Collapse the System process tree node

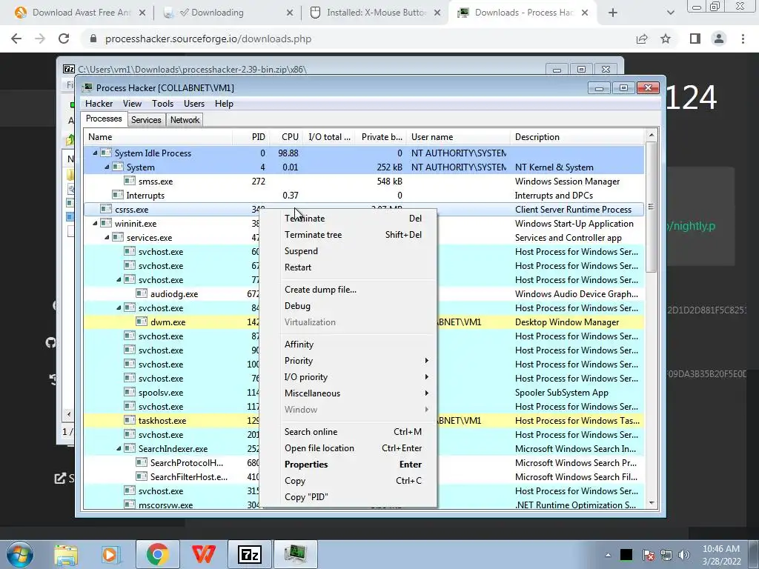click(107, 167)
